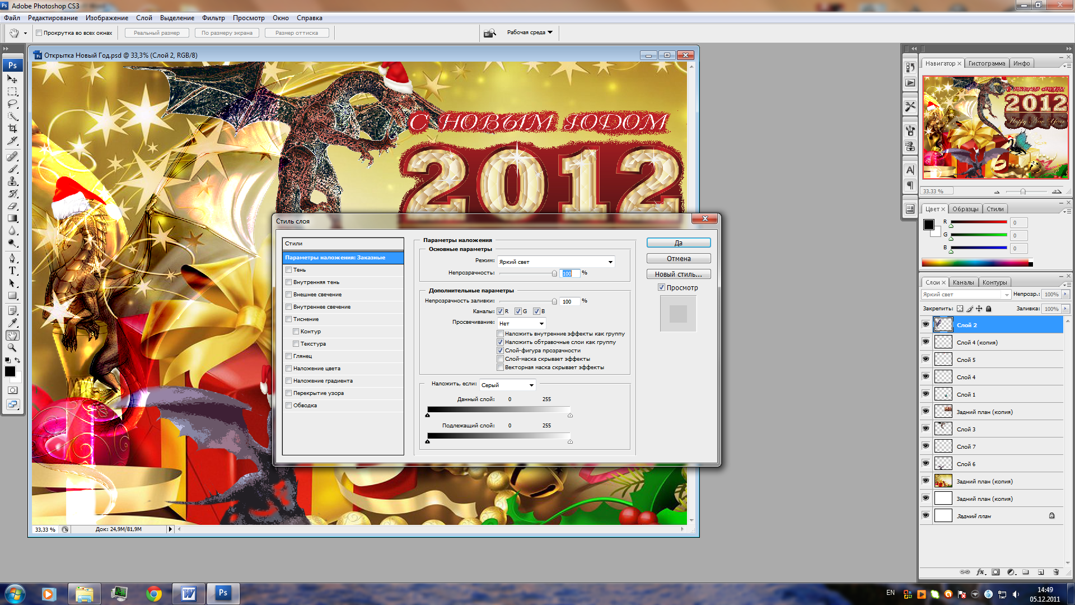Viewport: 1075px width, 605px height.
Task: Switch to the Образцы tab
Action: (965, 209)
